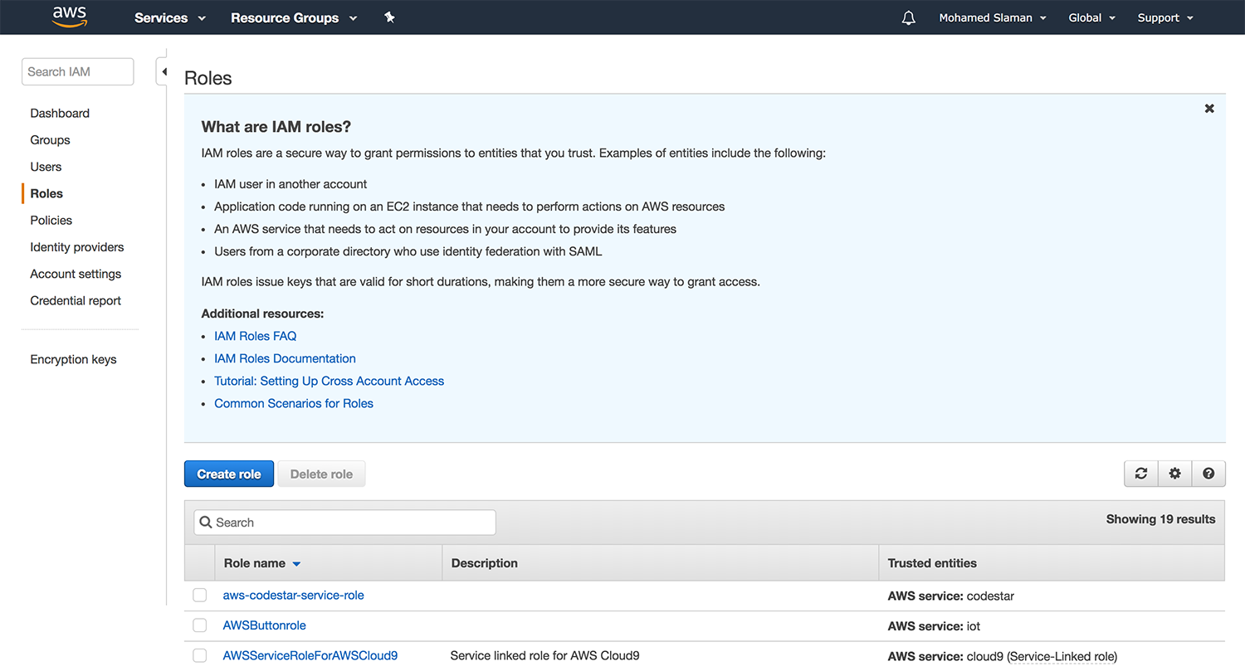This screenshot has width=1245, height=671.
Task: Open Groups in the sidebar
Action: [x=50, y=139]
